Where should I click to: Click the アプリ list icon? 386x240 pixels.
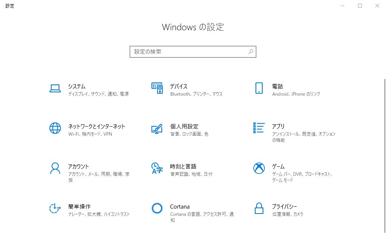click(259, 128)
